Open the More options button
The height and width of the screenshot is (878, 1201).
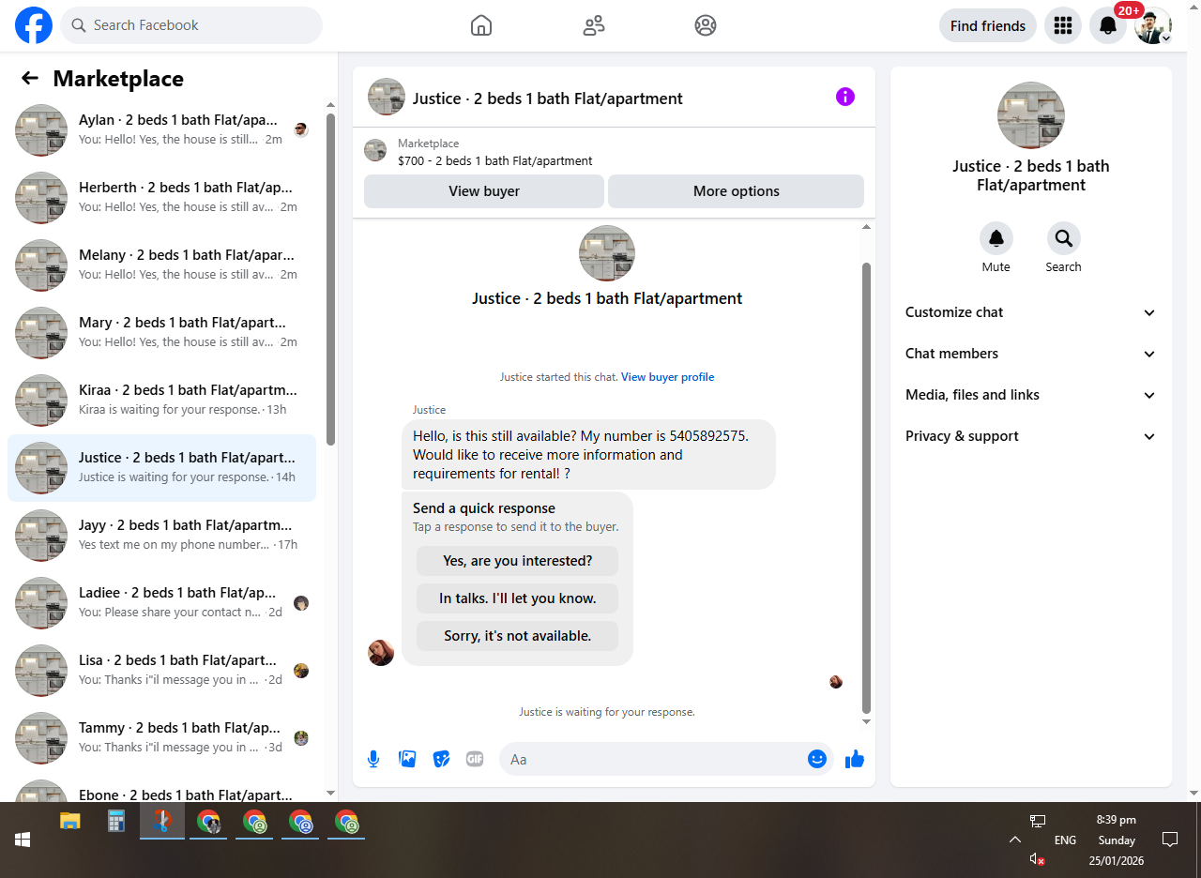[x=737, y=190]
